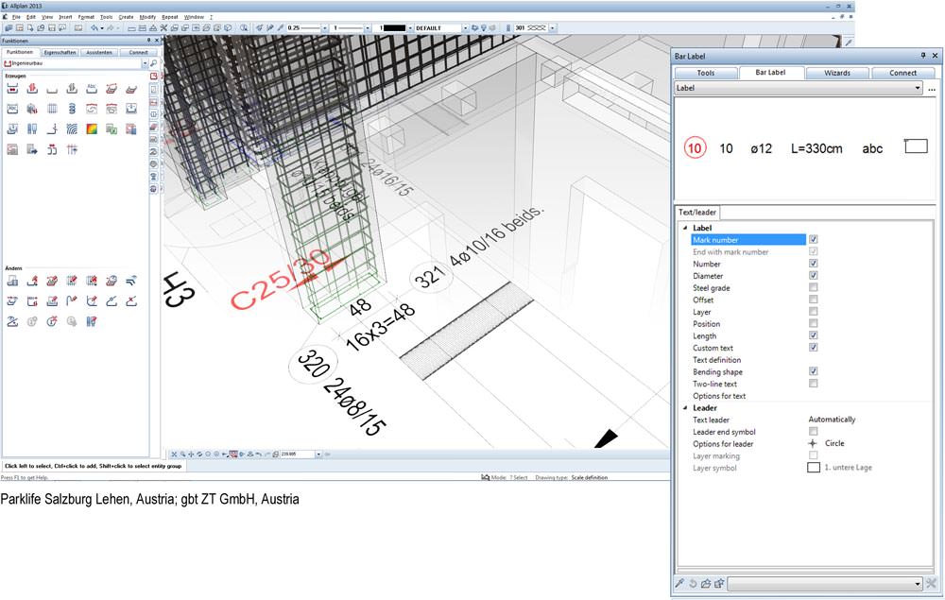This screenshot has height=600, width=945.
Task: Click the redo arrow in the main toolbar
Action: (111, 27)
